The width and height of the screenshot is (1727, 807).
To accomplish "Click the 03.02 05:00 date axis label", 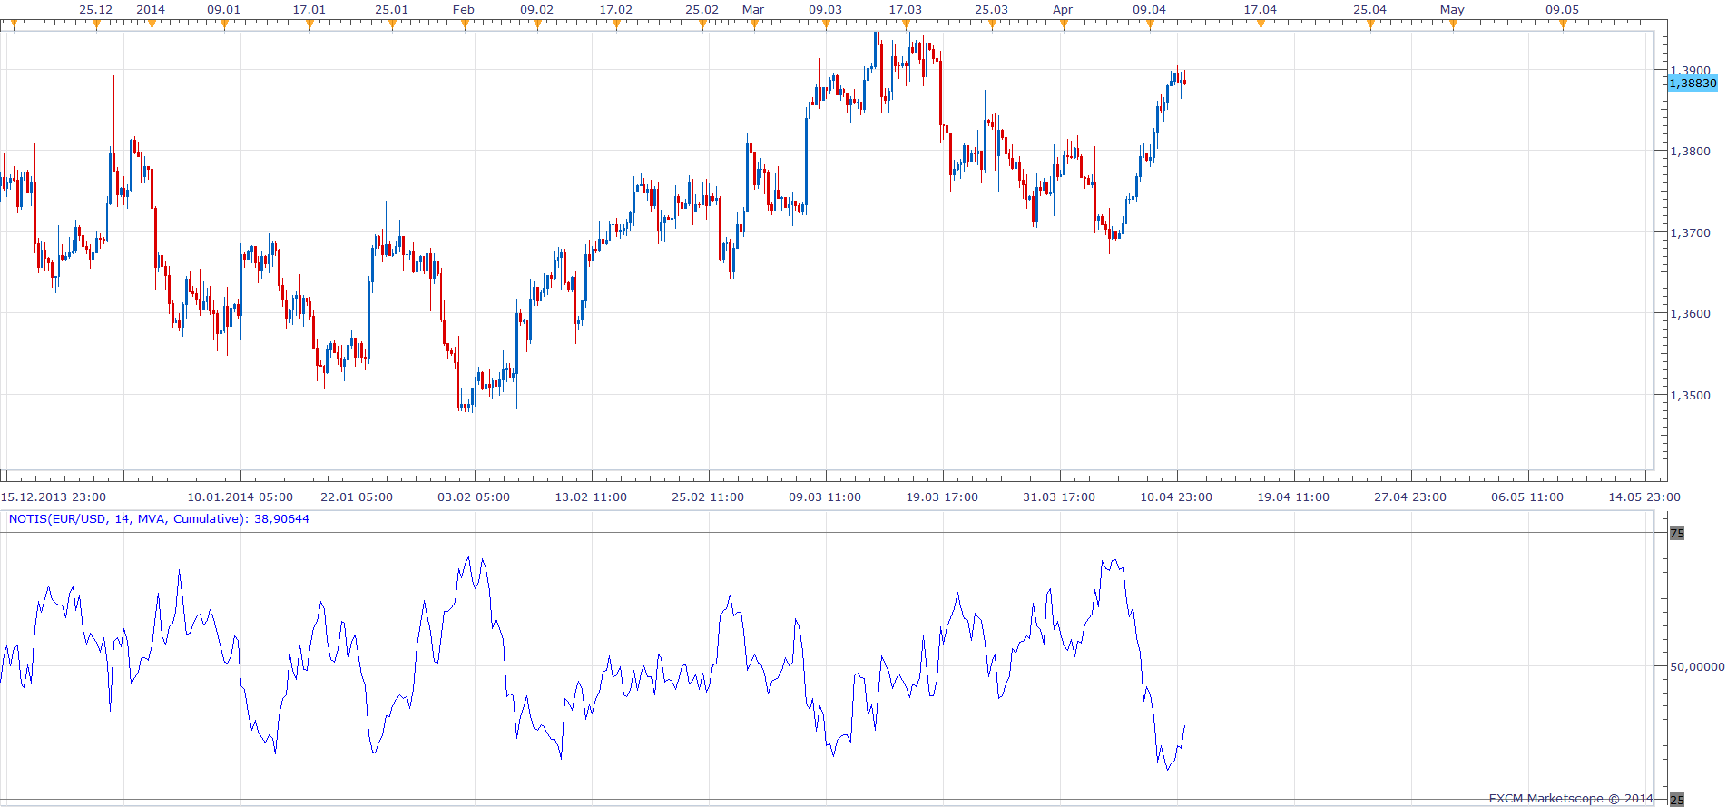I will (474, 497).
